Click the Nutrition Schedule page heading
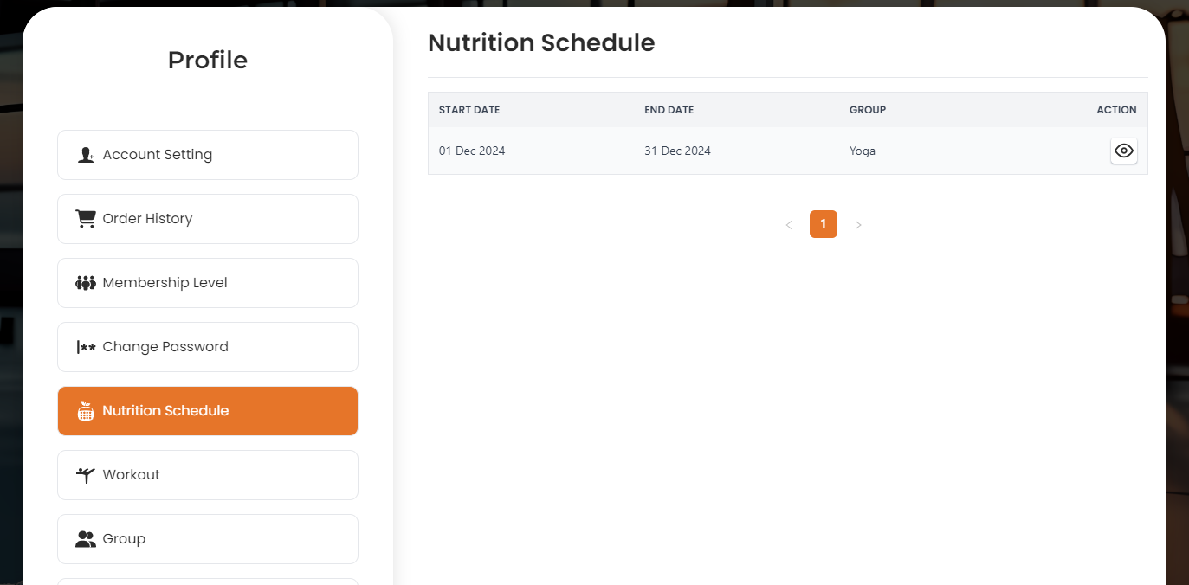 point(541,42)
